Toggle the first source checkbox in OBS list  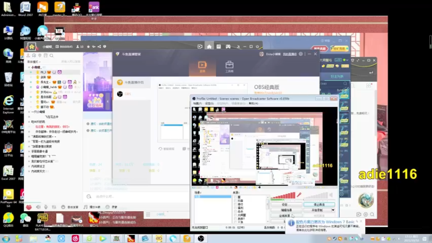pyautogui.click(x=235, y=197)
